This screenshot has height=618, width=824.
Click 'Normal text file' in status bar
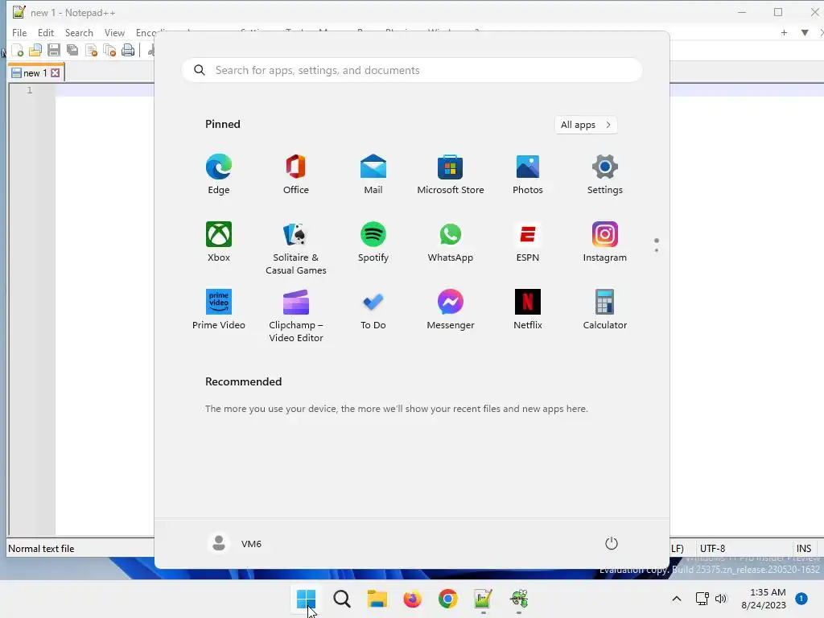(41, 548)
